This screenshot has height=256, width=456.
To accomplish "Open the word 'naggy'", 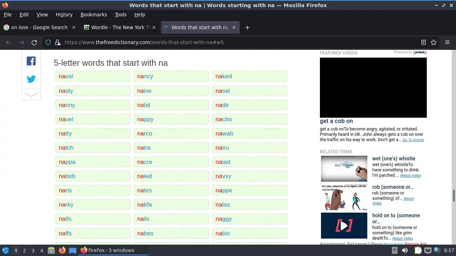I will pyautogui.click(x=224, y=219).
